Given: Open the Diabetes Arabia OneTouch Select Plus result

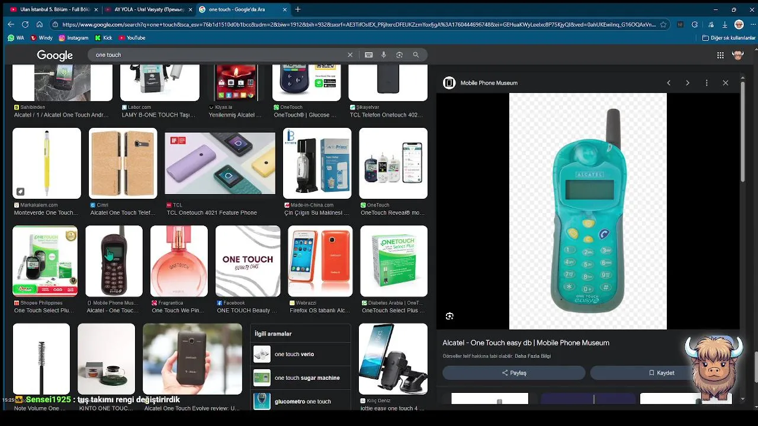Looking at the screenshot, I should [394, 261].
